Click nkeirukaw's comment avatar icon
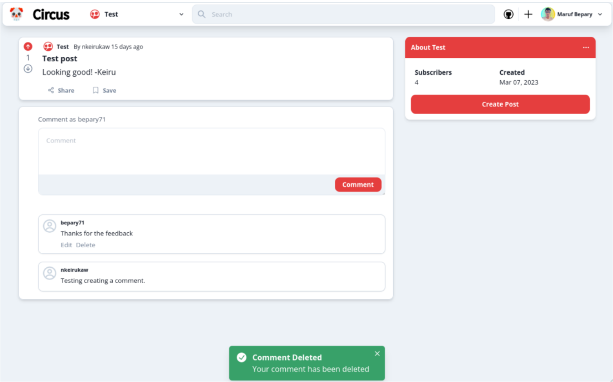The width and height of the screenshot is (613, 382). pyautogui.click(x=49, y=273)
